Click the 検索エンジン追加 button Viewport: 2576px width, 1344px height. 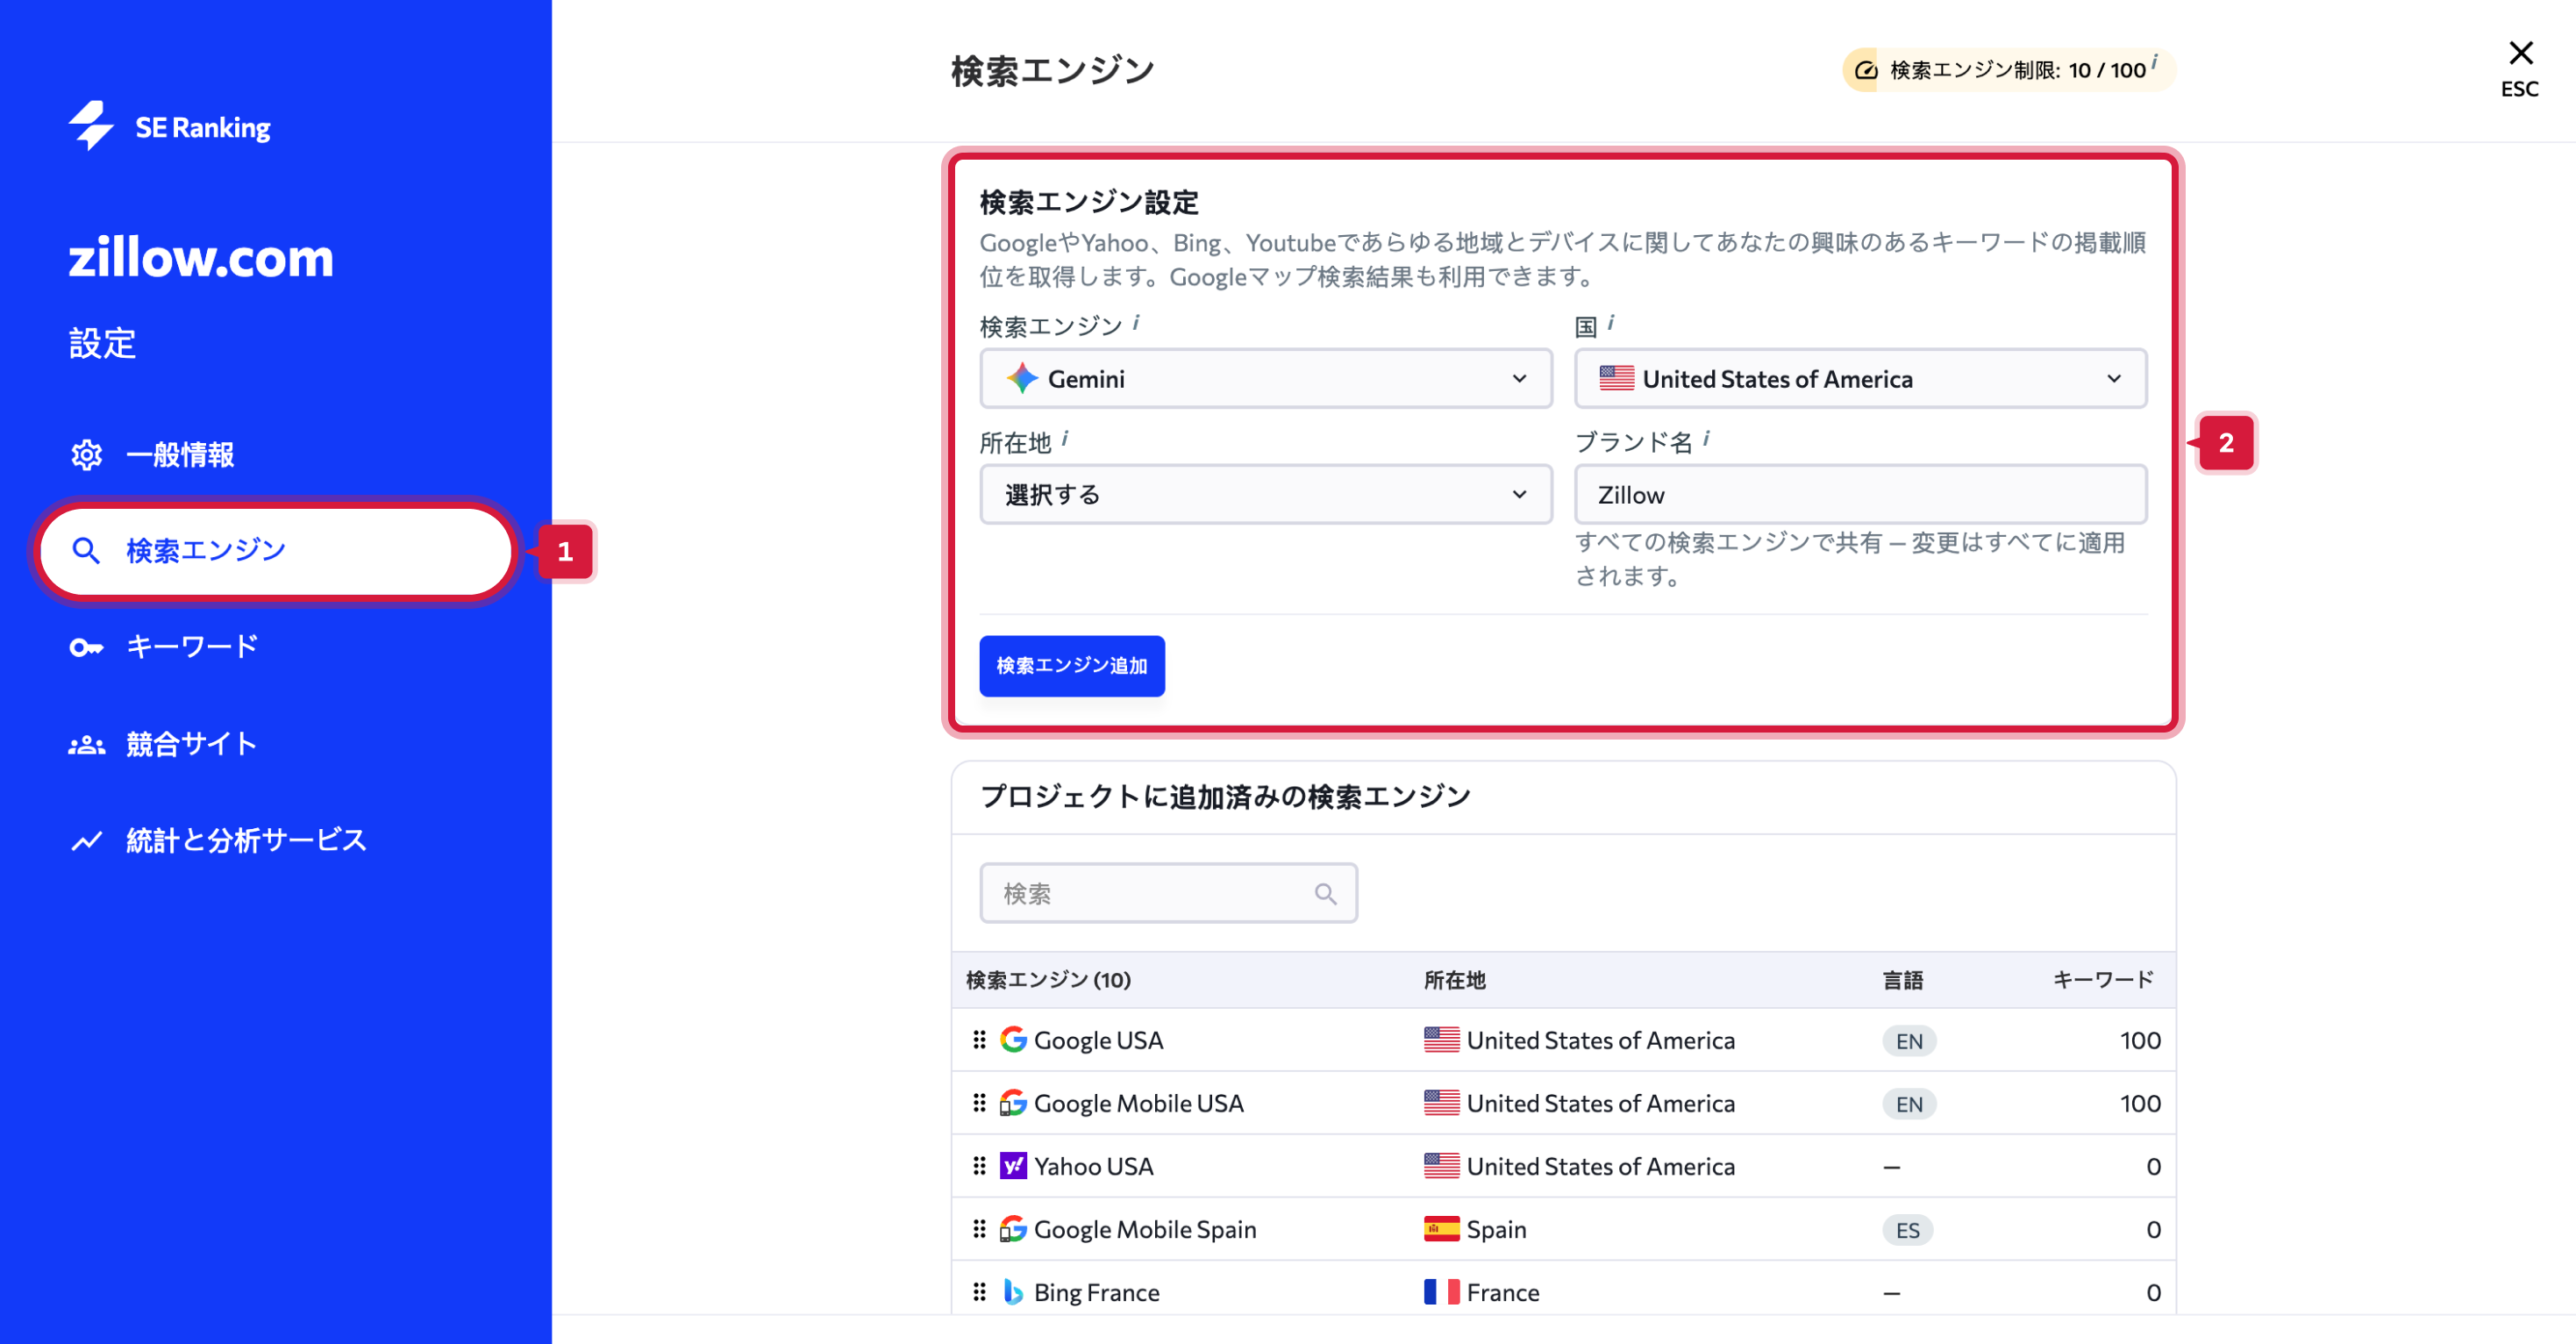[x=1071, y=666]
